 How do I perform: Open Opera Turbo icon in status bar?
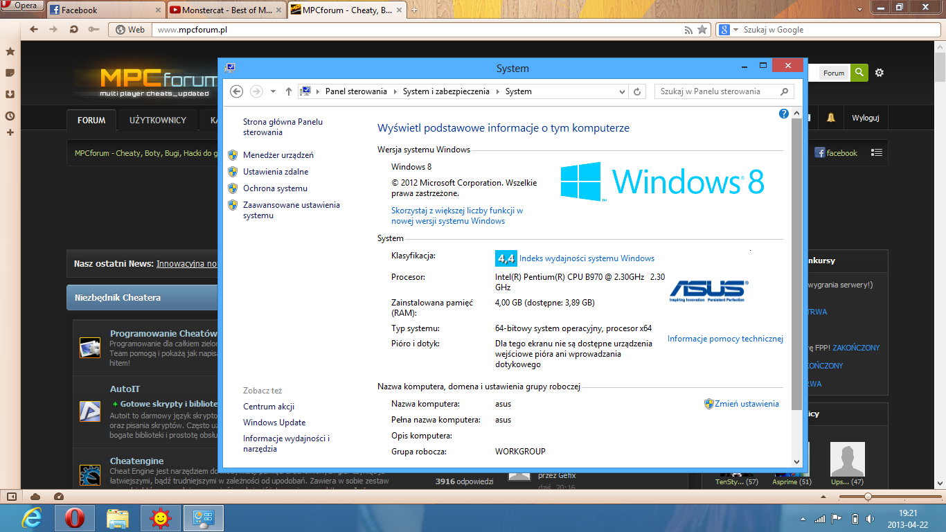point(58,497)
